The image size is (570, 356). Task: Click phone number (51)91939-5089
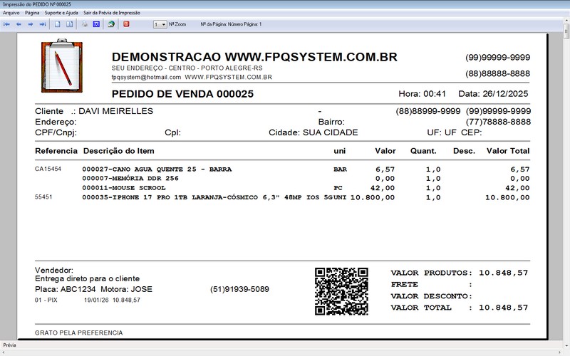239,289
